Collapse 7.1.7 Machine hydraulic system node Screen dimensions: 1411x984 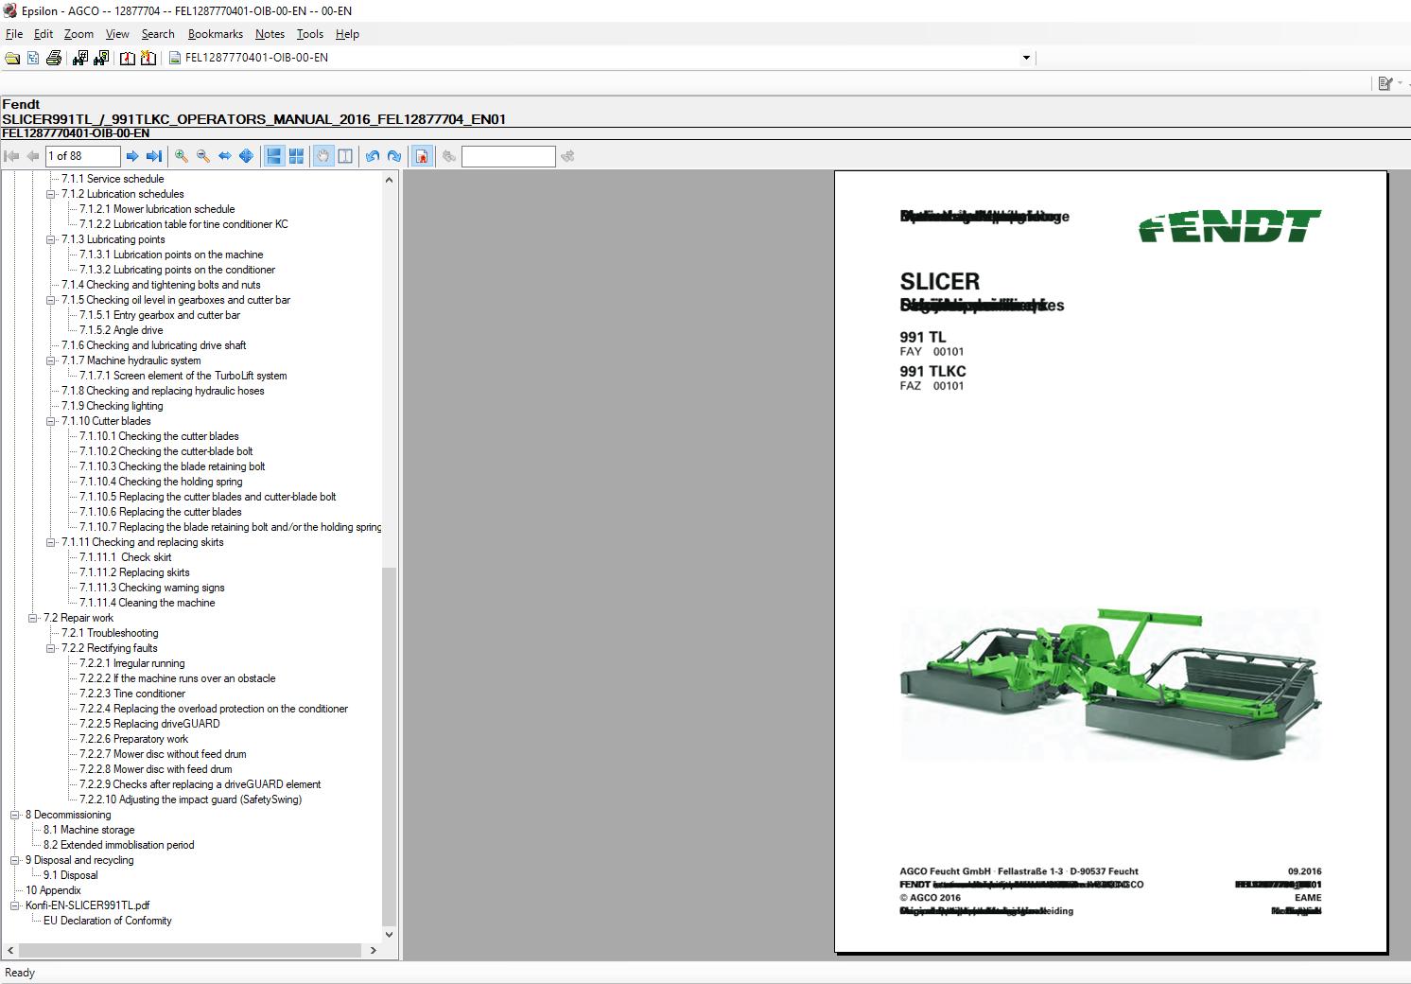(51, 360)
